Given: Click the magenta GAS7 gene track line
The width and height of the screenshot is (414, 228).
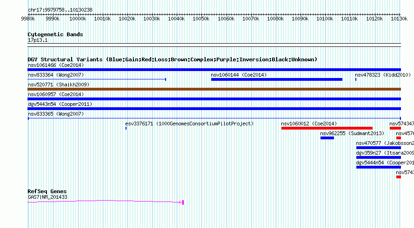Looking at the screenshot, I should pos(104,202).
